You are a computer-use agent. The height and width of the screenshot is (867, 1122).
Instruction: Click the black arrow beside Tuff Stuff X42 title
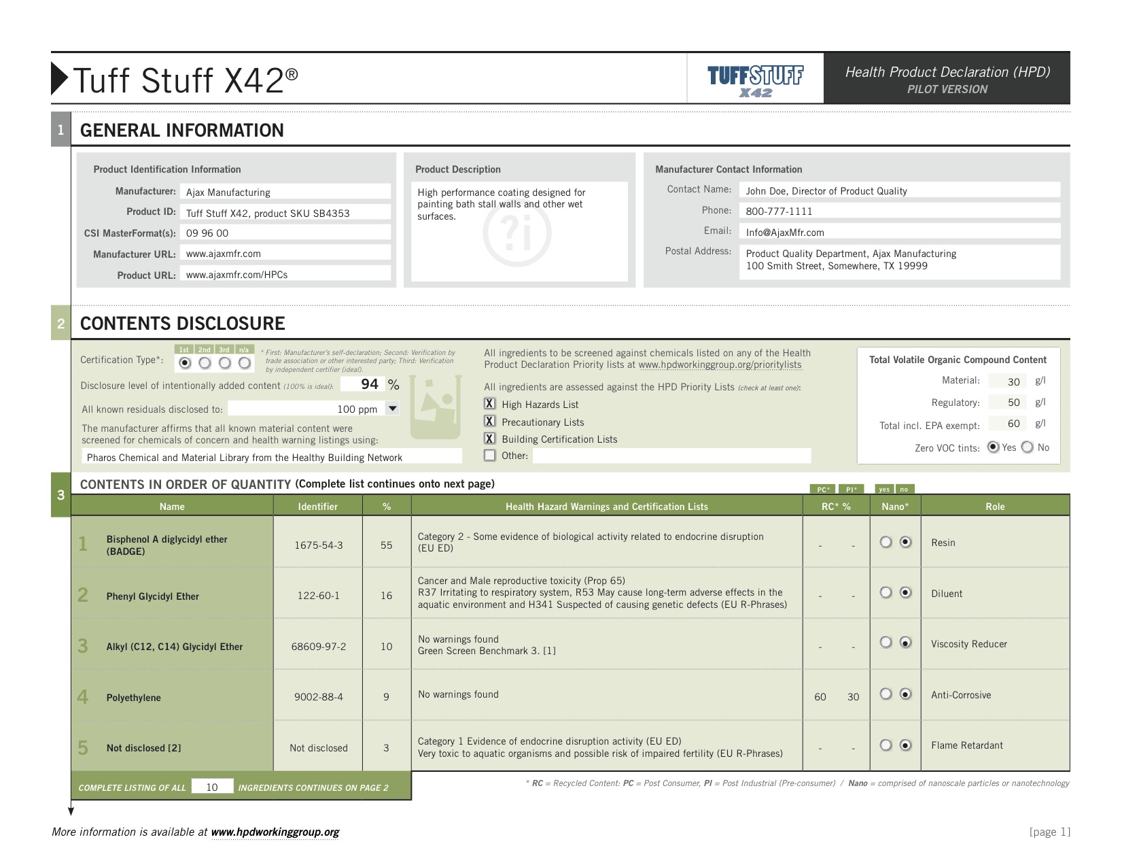(59, 78)
